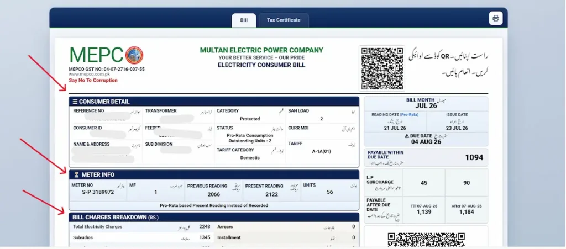Image resolution: width=566 pixels, height=249 pixels.
Task: Click the large QR code in the bill header
Action: pyautogui.click(x=382, y=68)
